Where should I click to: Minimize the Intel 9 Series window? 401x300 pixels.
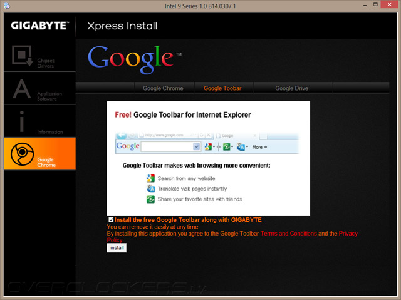tap(365, 5)
